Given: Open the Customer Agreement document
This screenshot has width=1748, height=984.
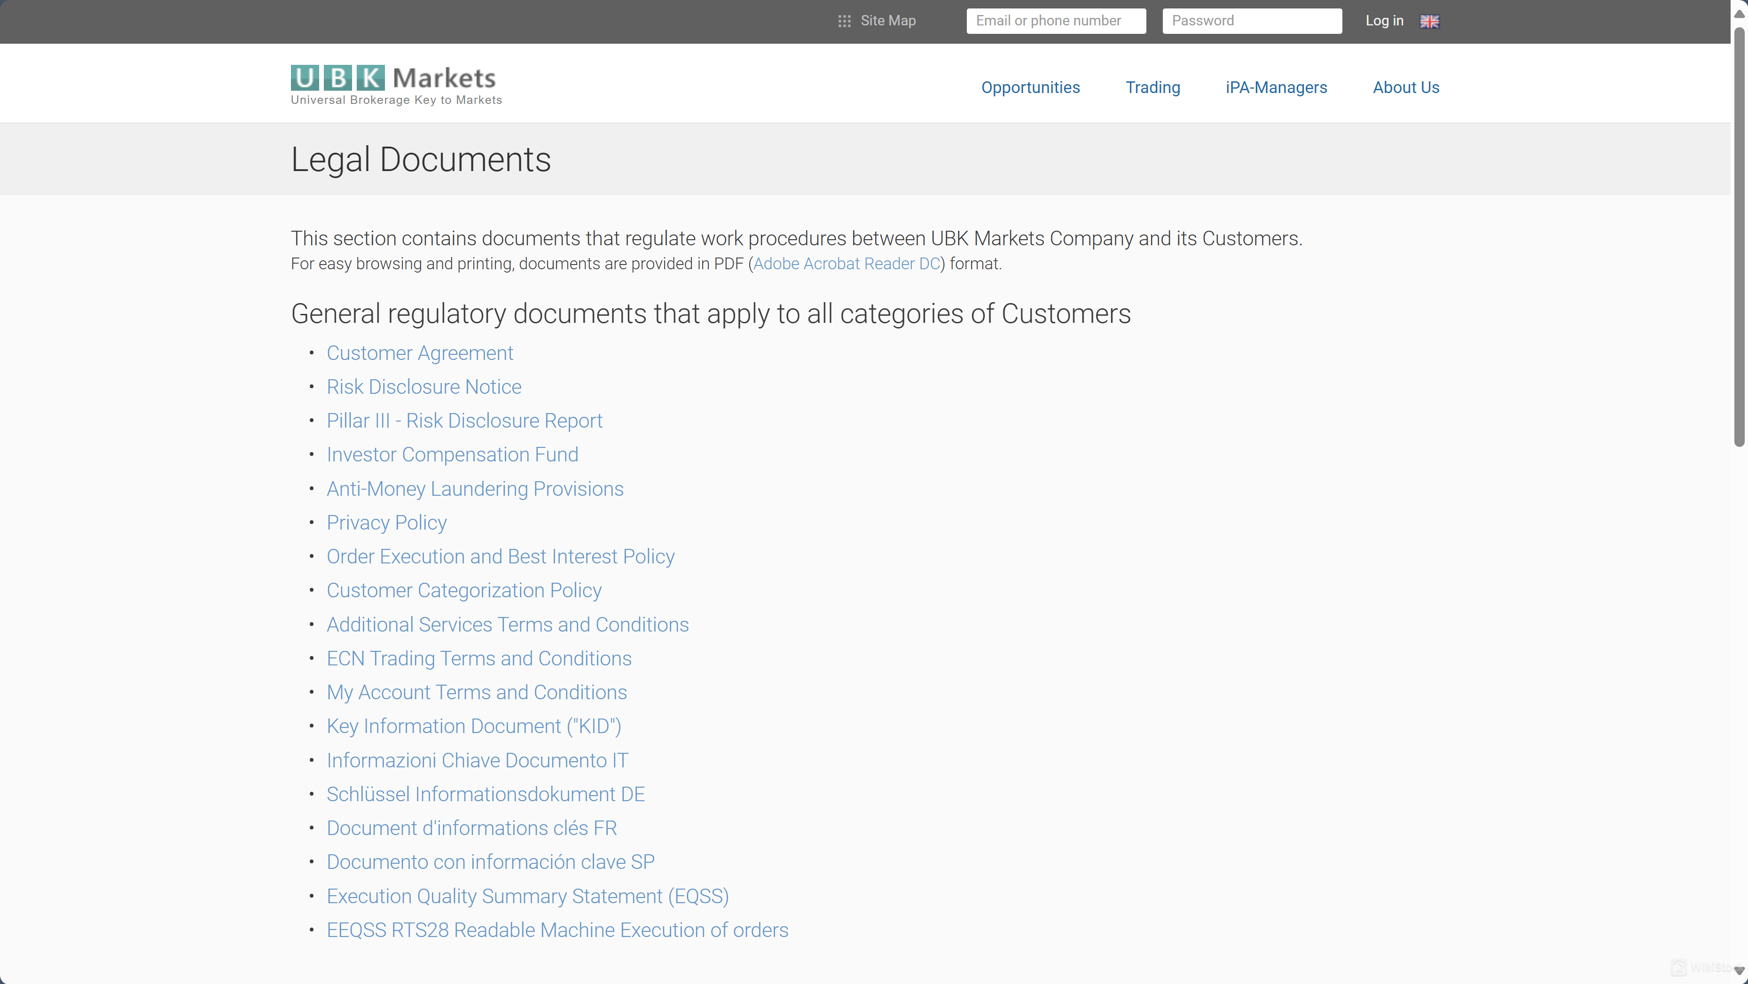Looking at the screenshot, I should [419, 353].
